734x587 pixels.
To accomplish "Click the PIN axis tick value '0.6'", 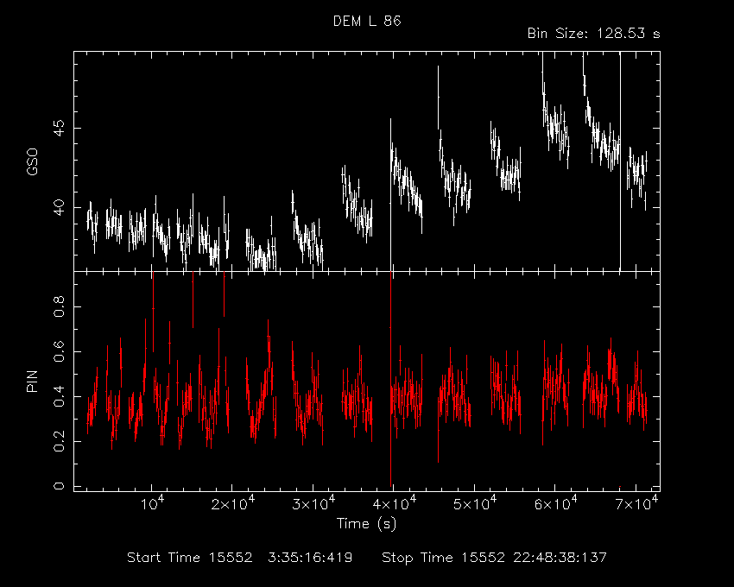I will coord(59,351).
